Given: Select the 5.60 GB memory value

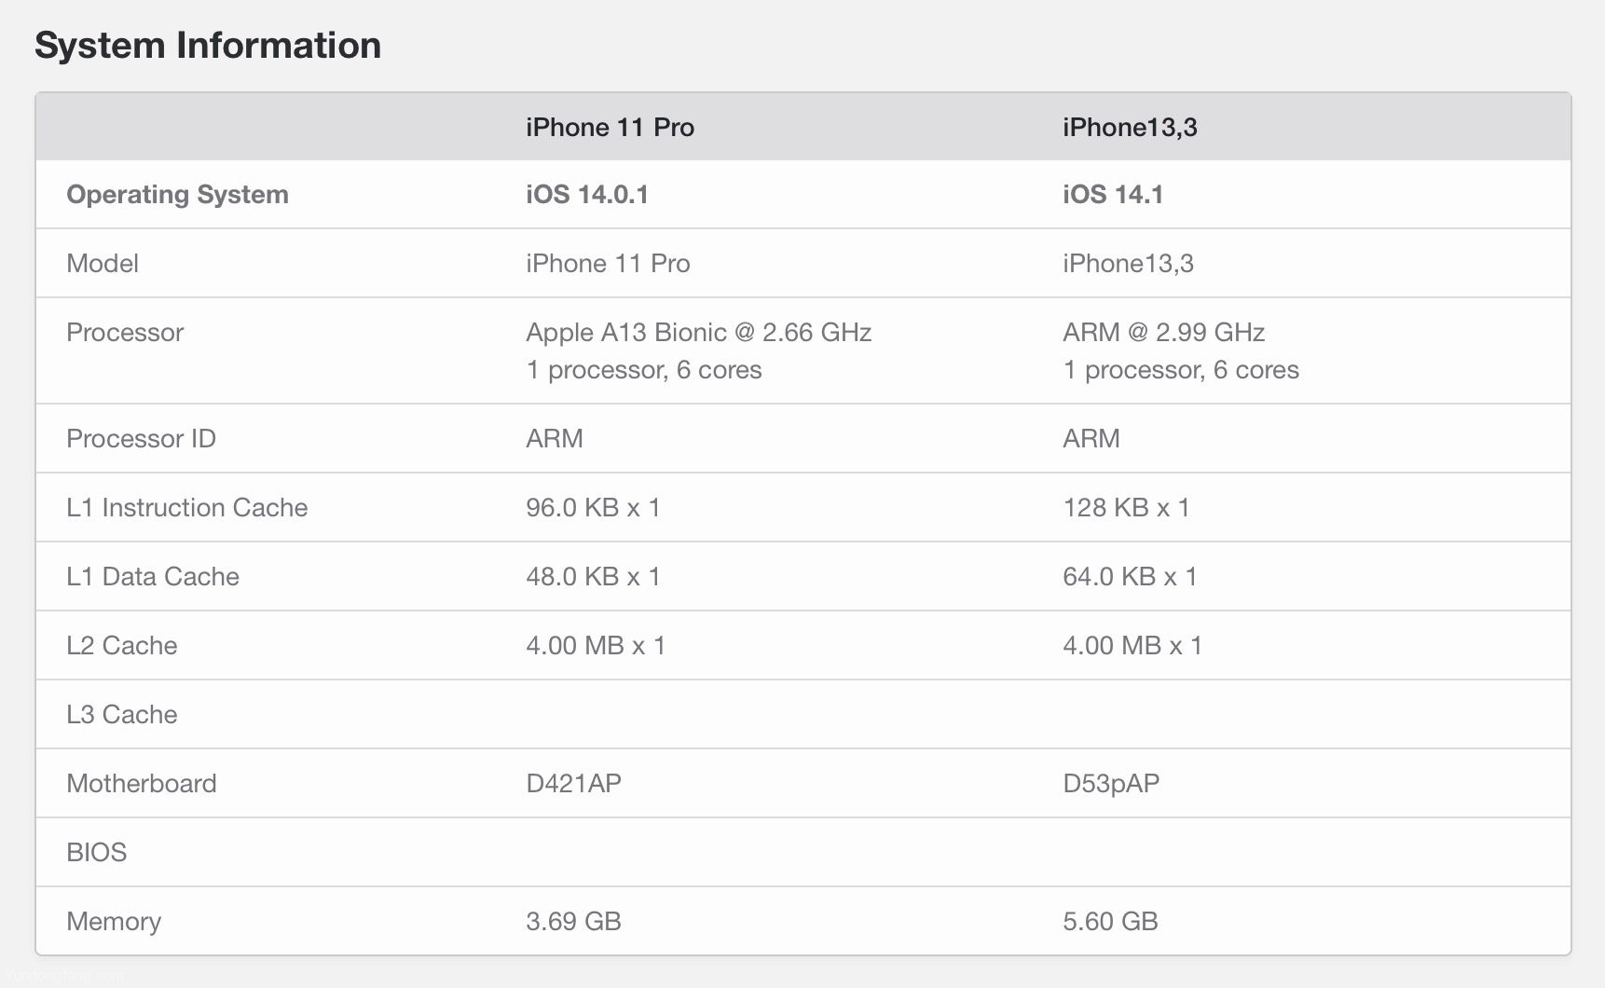Looking at the screenshot, I should click(1110, 922).
